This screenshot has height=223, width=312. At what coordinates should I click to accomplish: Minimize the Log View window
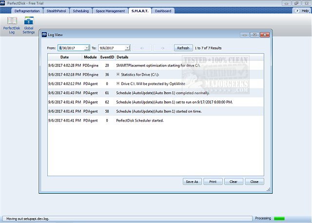tap(245, 35)
